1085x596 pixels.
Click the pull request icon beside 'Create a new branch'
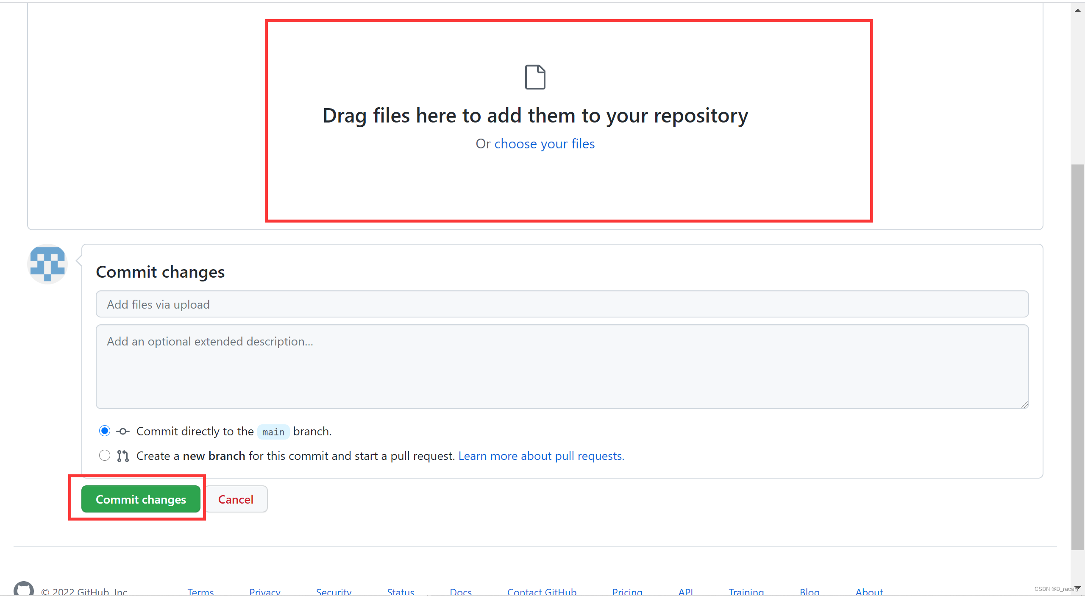pos(123,456)
